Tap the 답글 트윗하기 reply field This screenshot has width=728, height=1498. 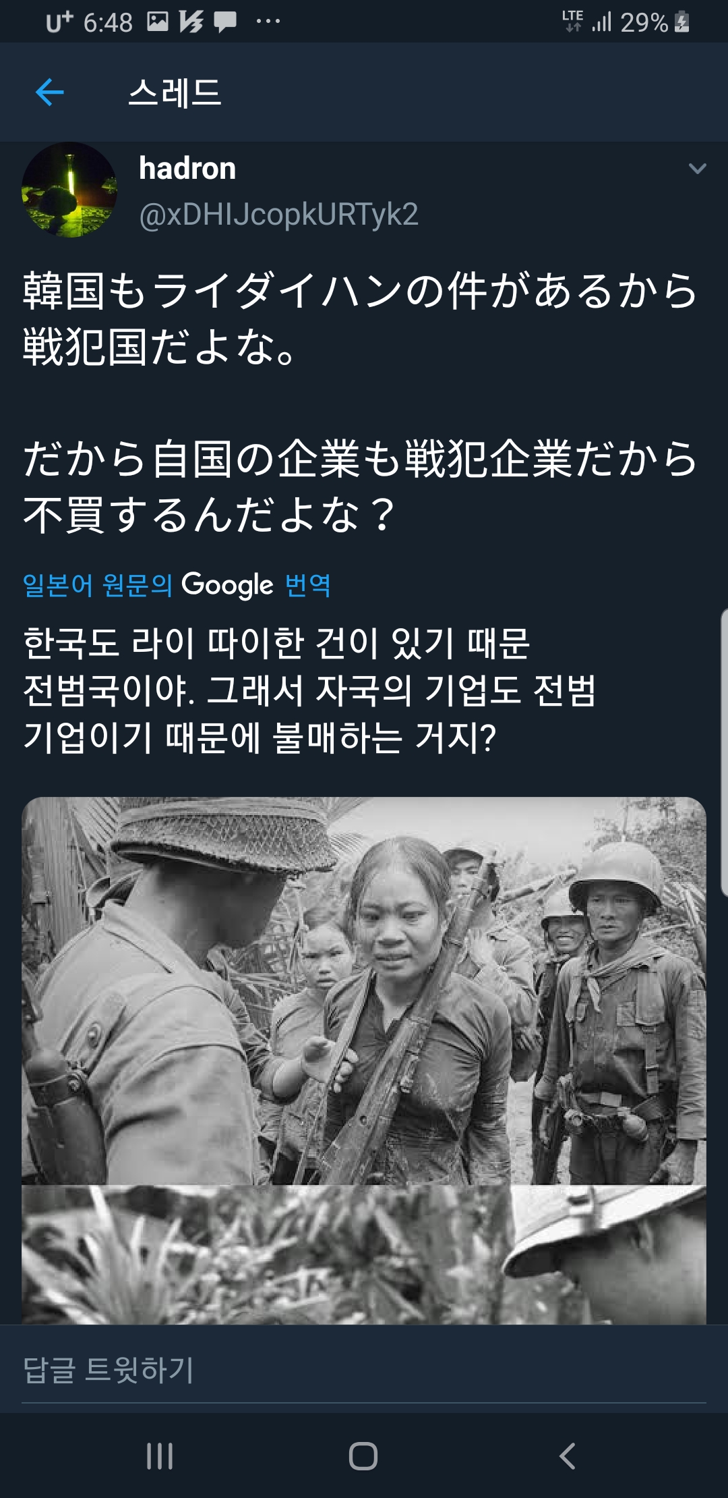coord(364,1370)
